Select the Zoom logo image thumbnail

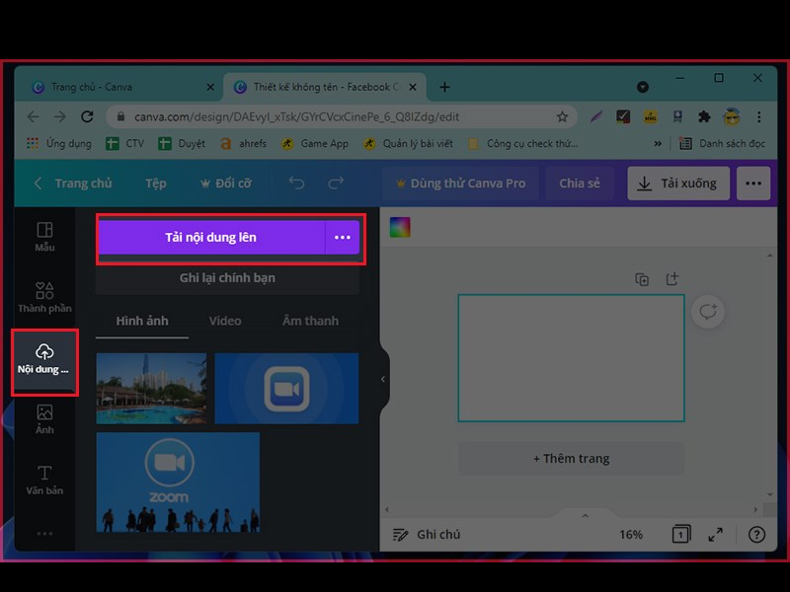286,388
